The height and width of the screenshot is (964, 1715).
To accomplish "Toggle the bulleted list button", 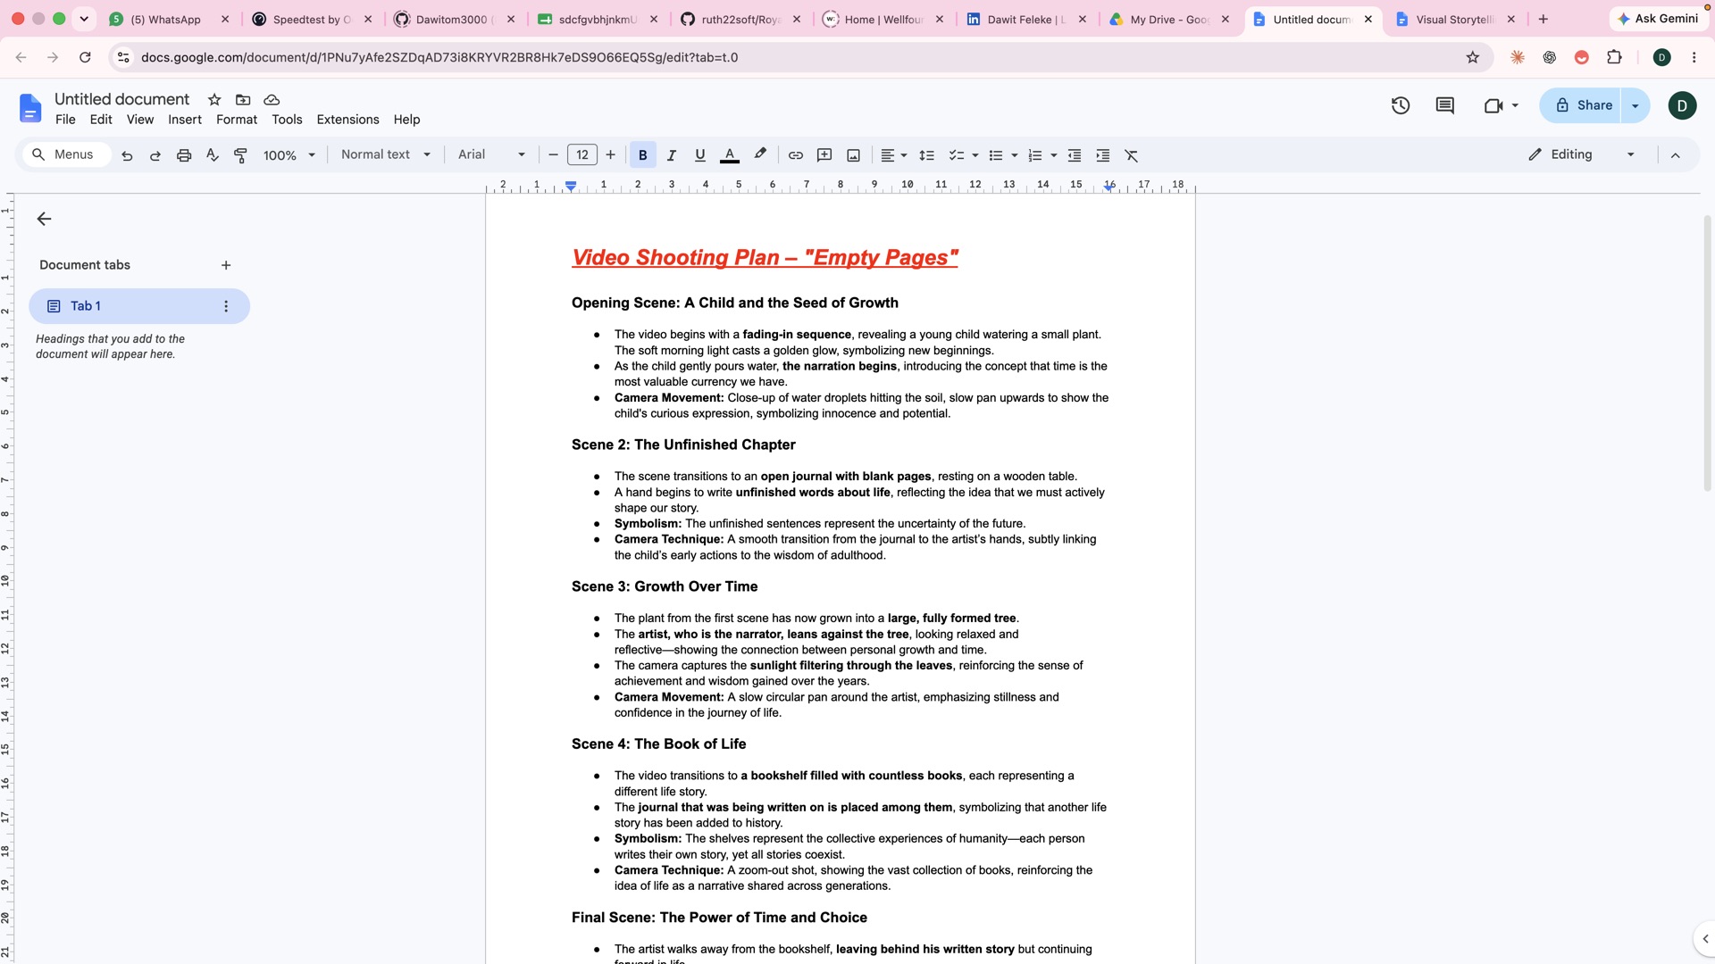I will (x=996, y=155).
